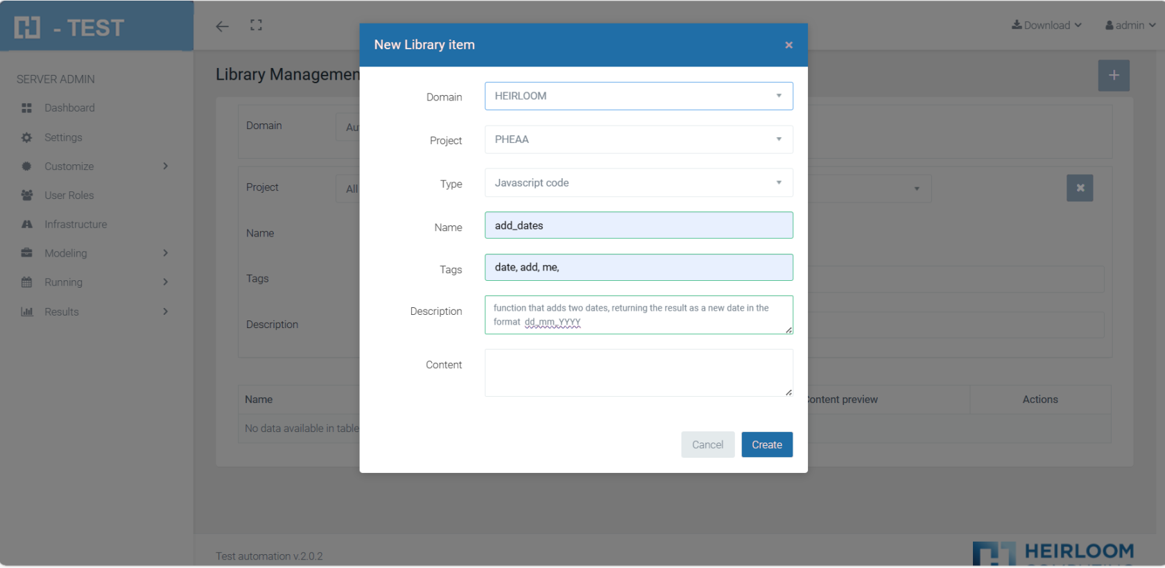Open the Domain dropdown showing HEIRLOOM

click(638, 96)
